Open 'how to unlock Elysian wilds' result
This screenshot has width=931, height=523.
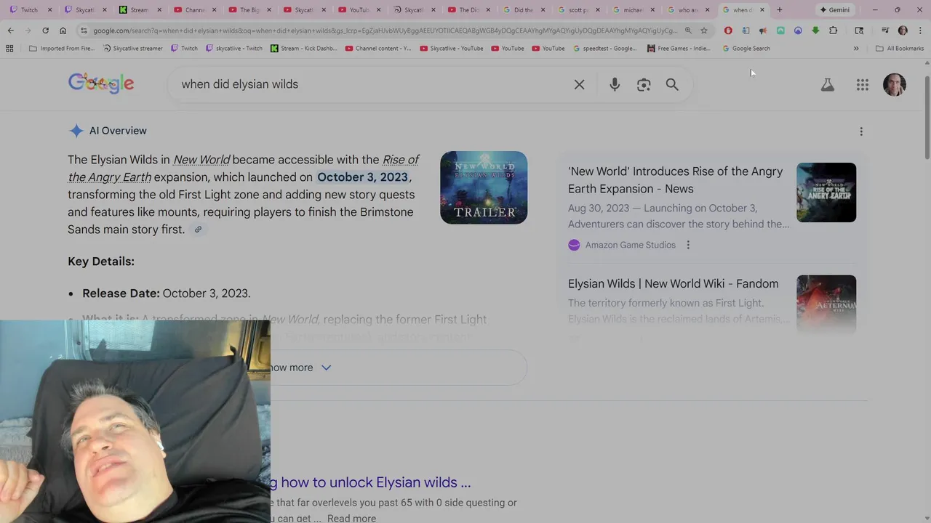[x=371, y=482]
